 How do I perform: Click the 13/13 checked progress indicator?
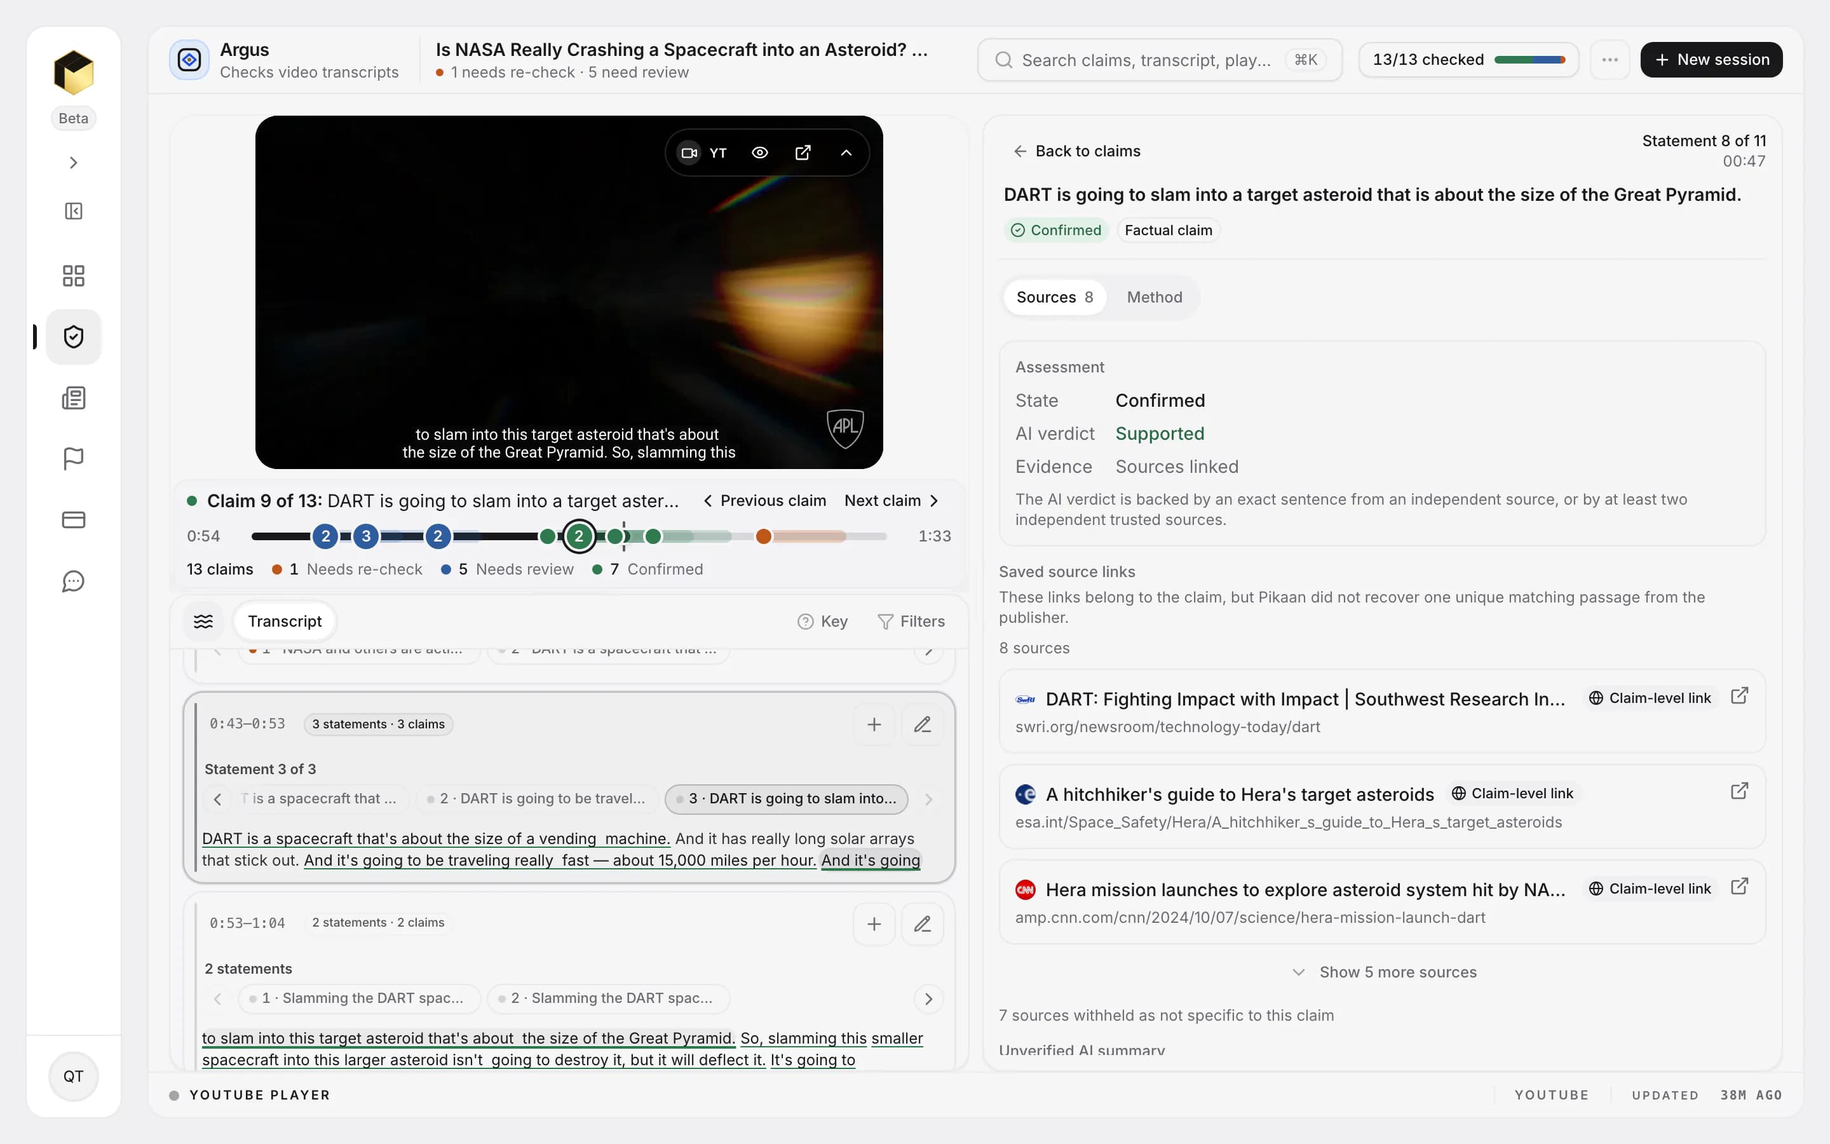click(1468, 60)
